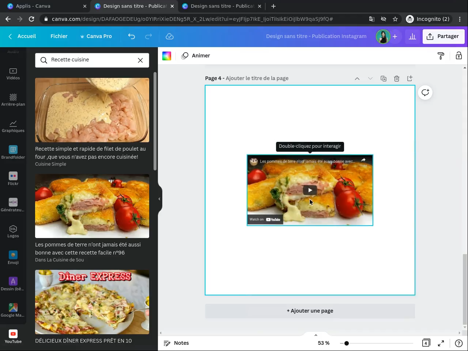The height and width of the screenshot is (351, 468).
Task: Select the chicken fillet recipe video thumbnail
Action: point(92,110)
